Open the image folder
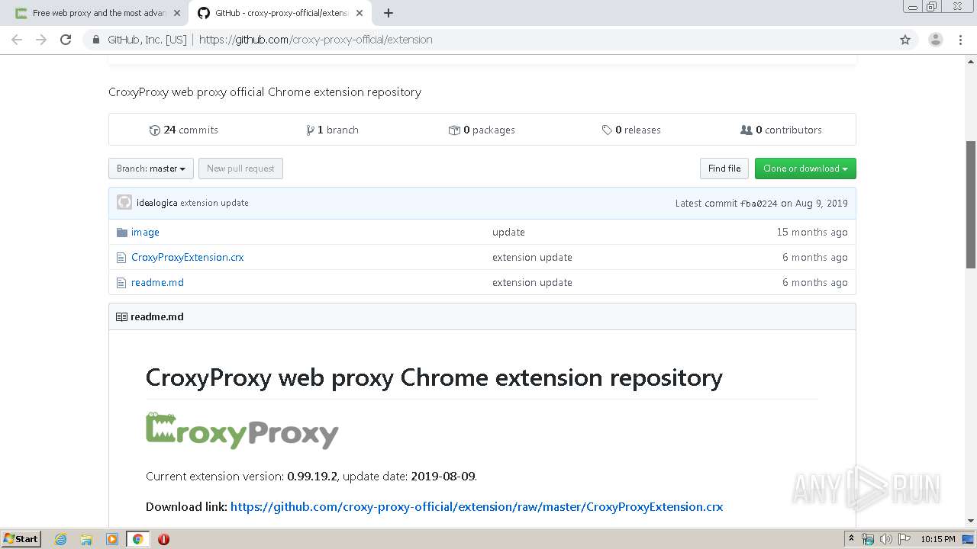 pyautogui.click(x=145, y=232)
